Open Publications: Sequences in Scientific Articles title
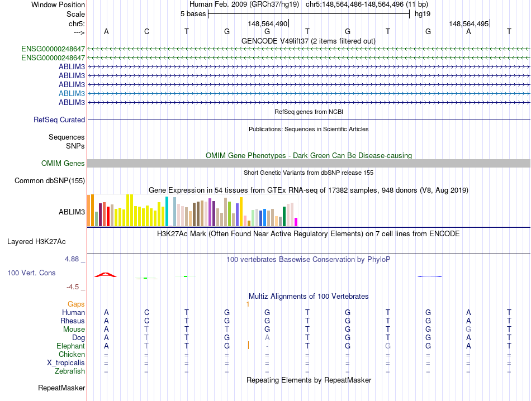The width and height of the screenshot is (531, 401). (309, 129)
